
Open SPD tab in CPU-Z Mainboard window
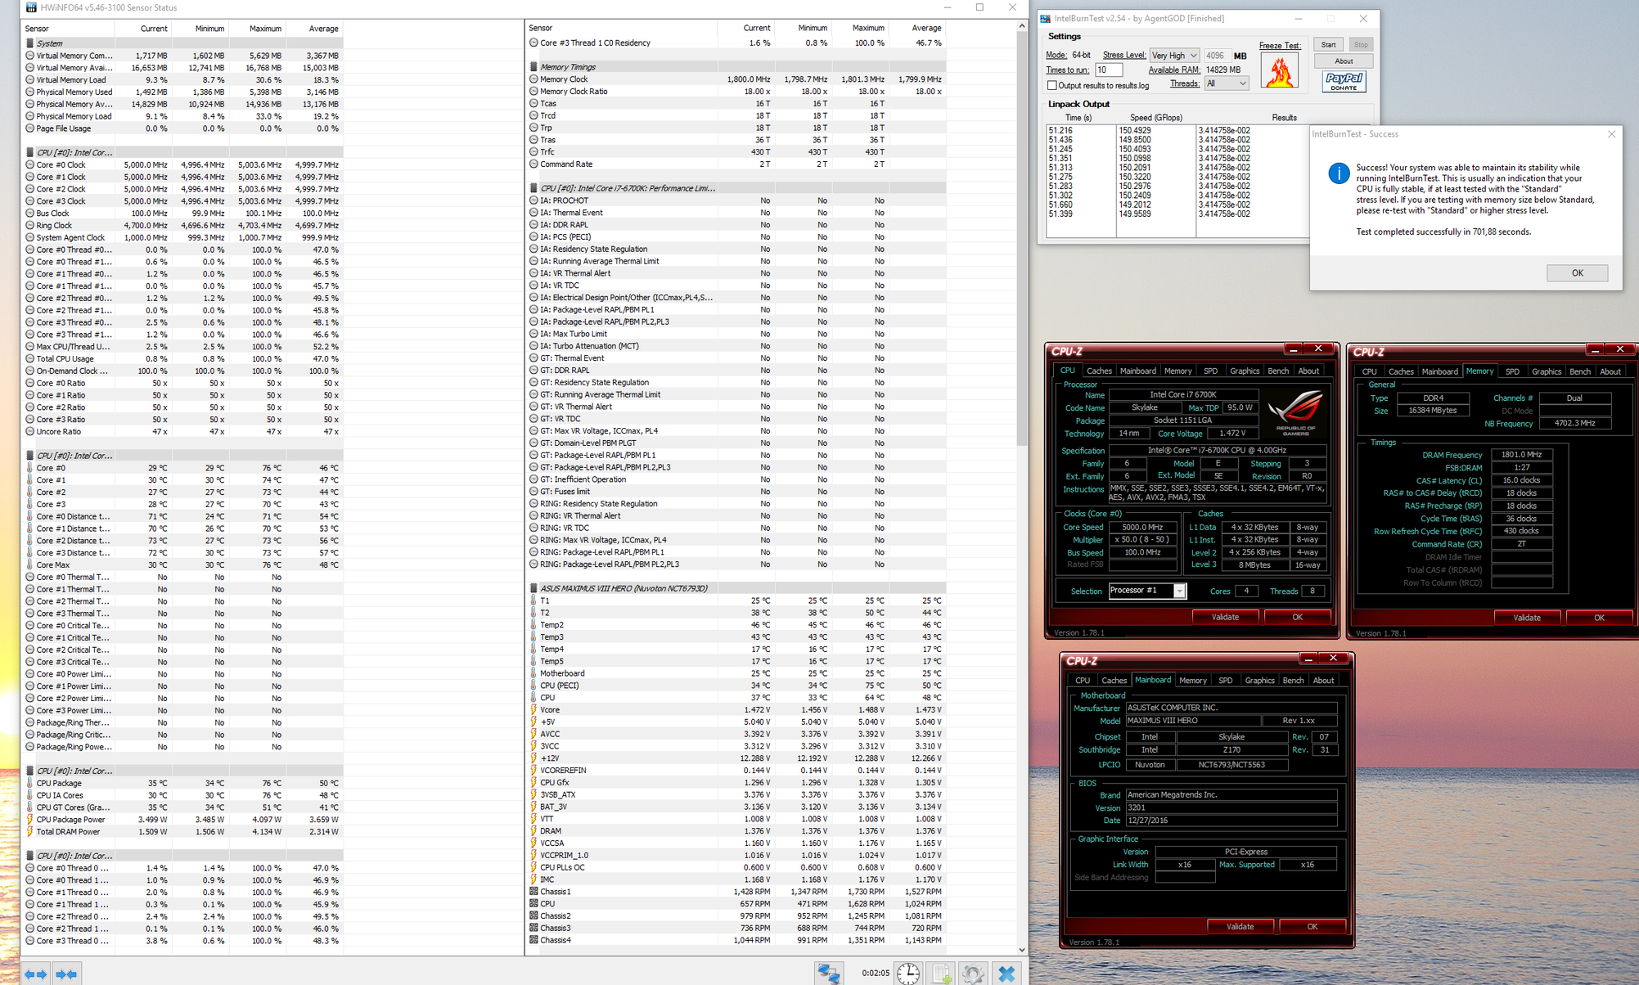(x=1225, y=680)
